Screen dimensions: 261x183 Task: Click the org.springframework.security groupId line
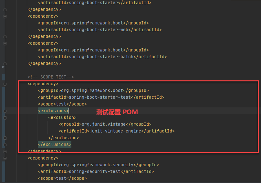coord(99,165)
